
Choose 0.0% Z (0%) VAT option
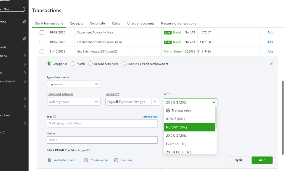coord(189,119)
